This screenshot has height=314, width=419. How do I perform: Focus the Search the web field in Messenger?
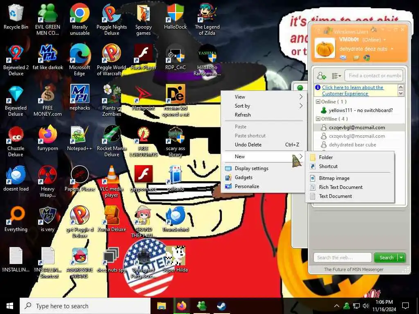coord(342,258)
